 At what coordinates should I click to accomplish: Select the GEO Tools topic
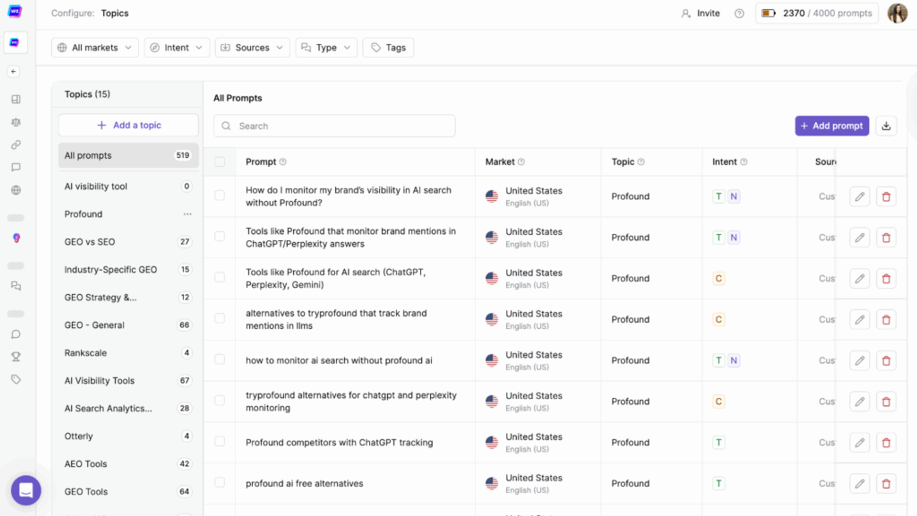[128, 492]
